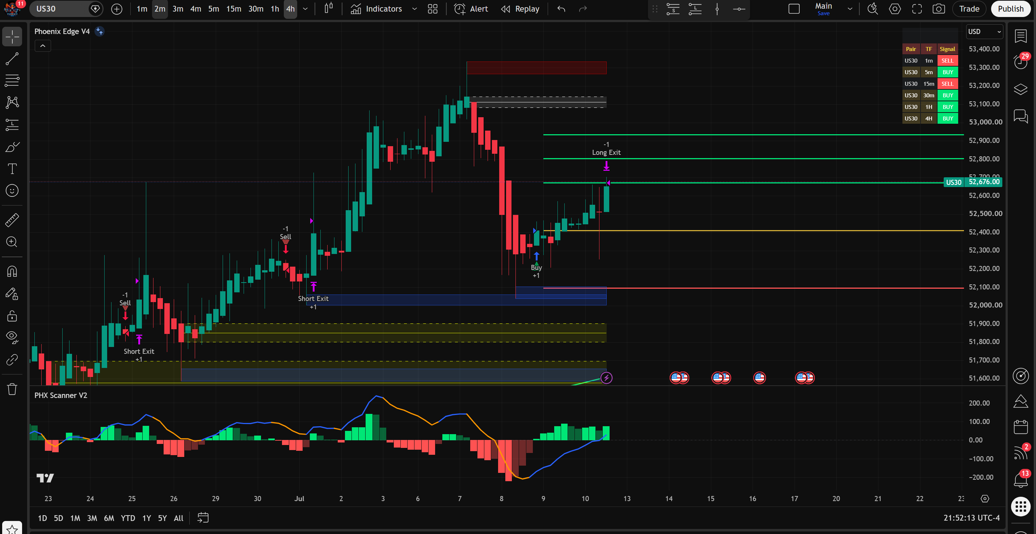Redo the chart action
This screenshot has height=534, width=1036.
click(x=583, y=9)
